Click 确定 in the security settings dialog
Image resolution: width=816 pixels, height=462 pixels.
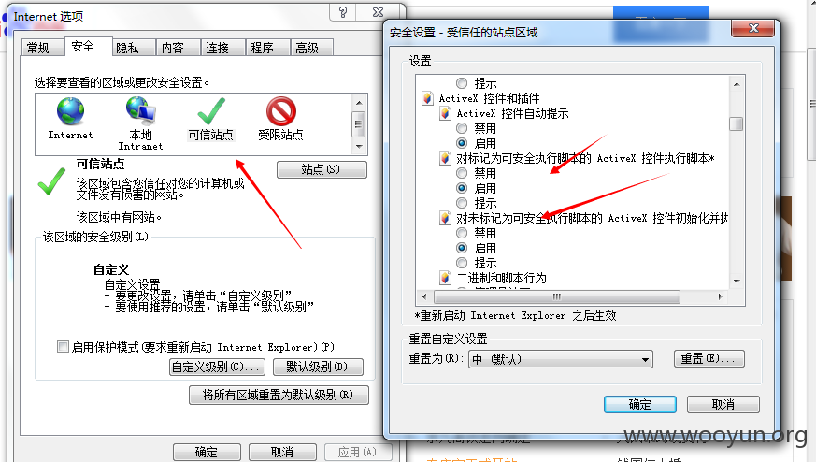(639, 405)
